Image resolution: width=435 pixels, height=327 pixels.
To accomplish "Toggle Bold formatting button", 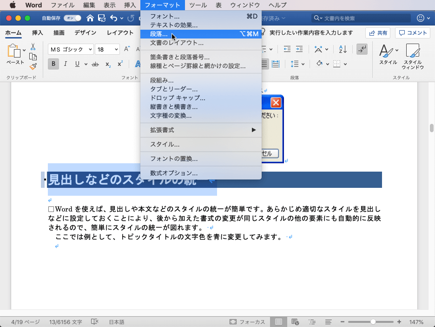I will point(53,64).
